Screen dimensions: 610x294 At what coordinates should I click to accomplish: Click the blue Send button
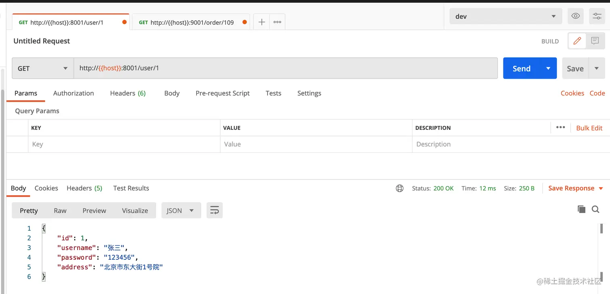click(x=522, y=68)
